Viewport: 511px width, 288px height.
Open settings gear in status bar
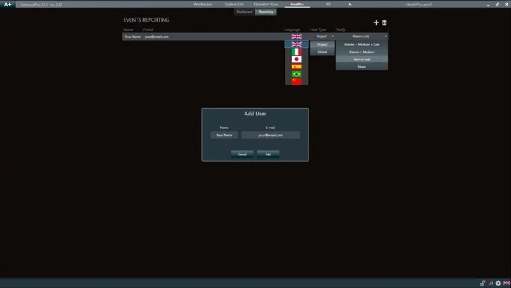click(x=498, y=283)
